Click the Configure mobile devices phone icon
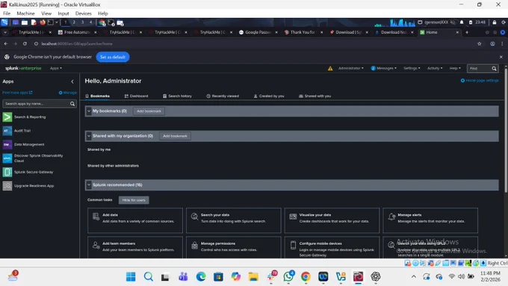 point(293,245)
